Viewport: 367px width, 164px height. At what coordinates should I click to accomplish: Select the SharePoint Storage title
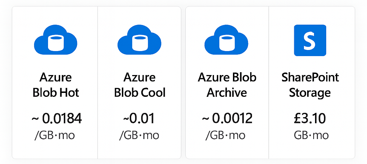pyautogui.click(x=310, y=85)
